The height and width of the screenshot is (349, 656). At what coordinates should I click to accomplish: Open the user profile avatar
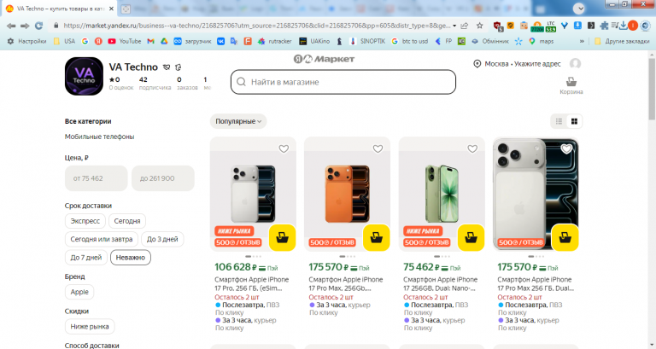[575, 63]
